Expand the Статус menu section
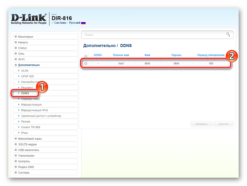The width and height of the screenshot is (247, 186). (45, 48)
